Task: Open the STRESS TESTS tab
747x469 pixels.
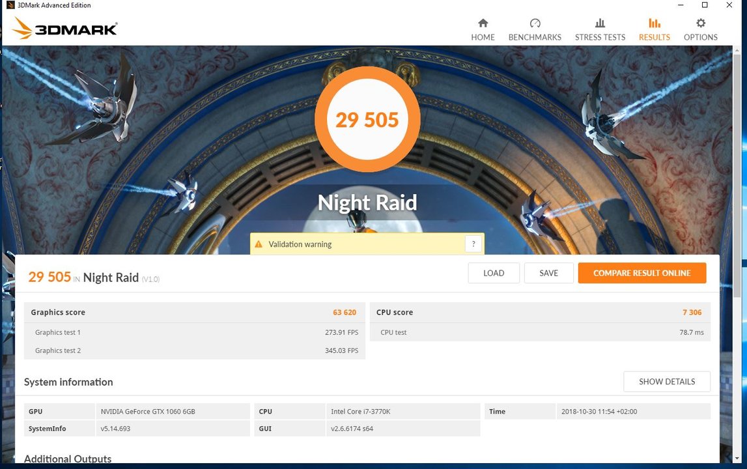Action: (x=600, y=29)
